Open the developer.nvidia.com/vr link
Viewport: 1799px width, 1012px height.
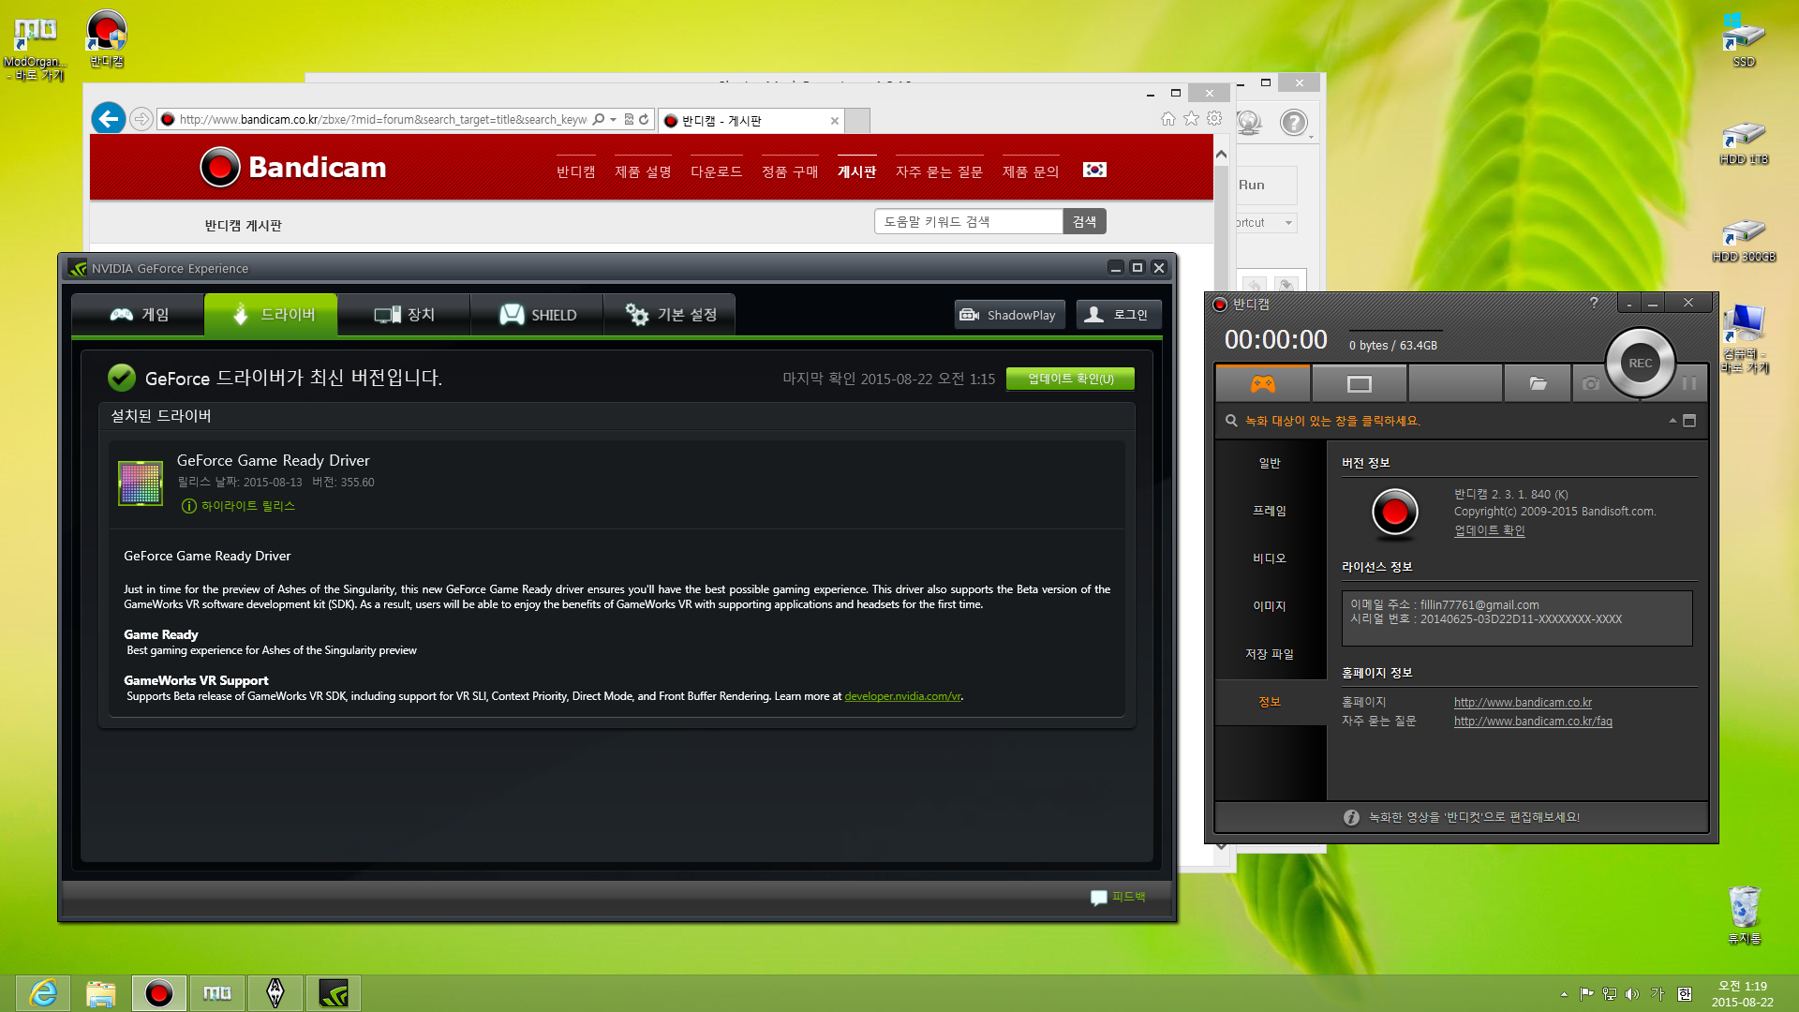click(x=902, y=696)
